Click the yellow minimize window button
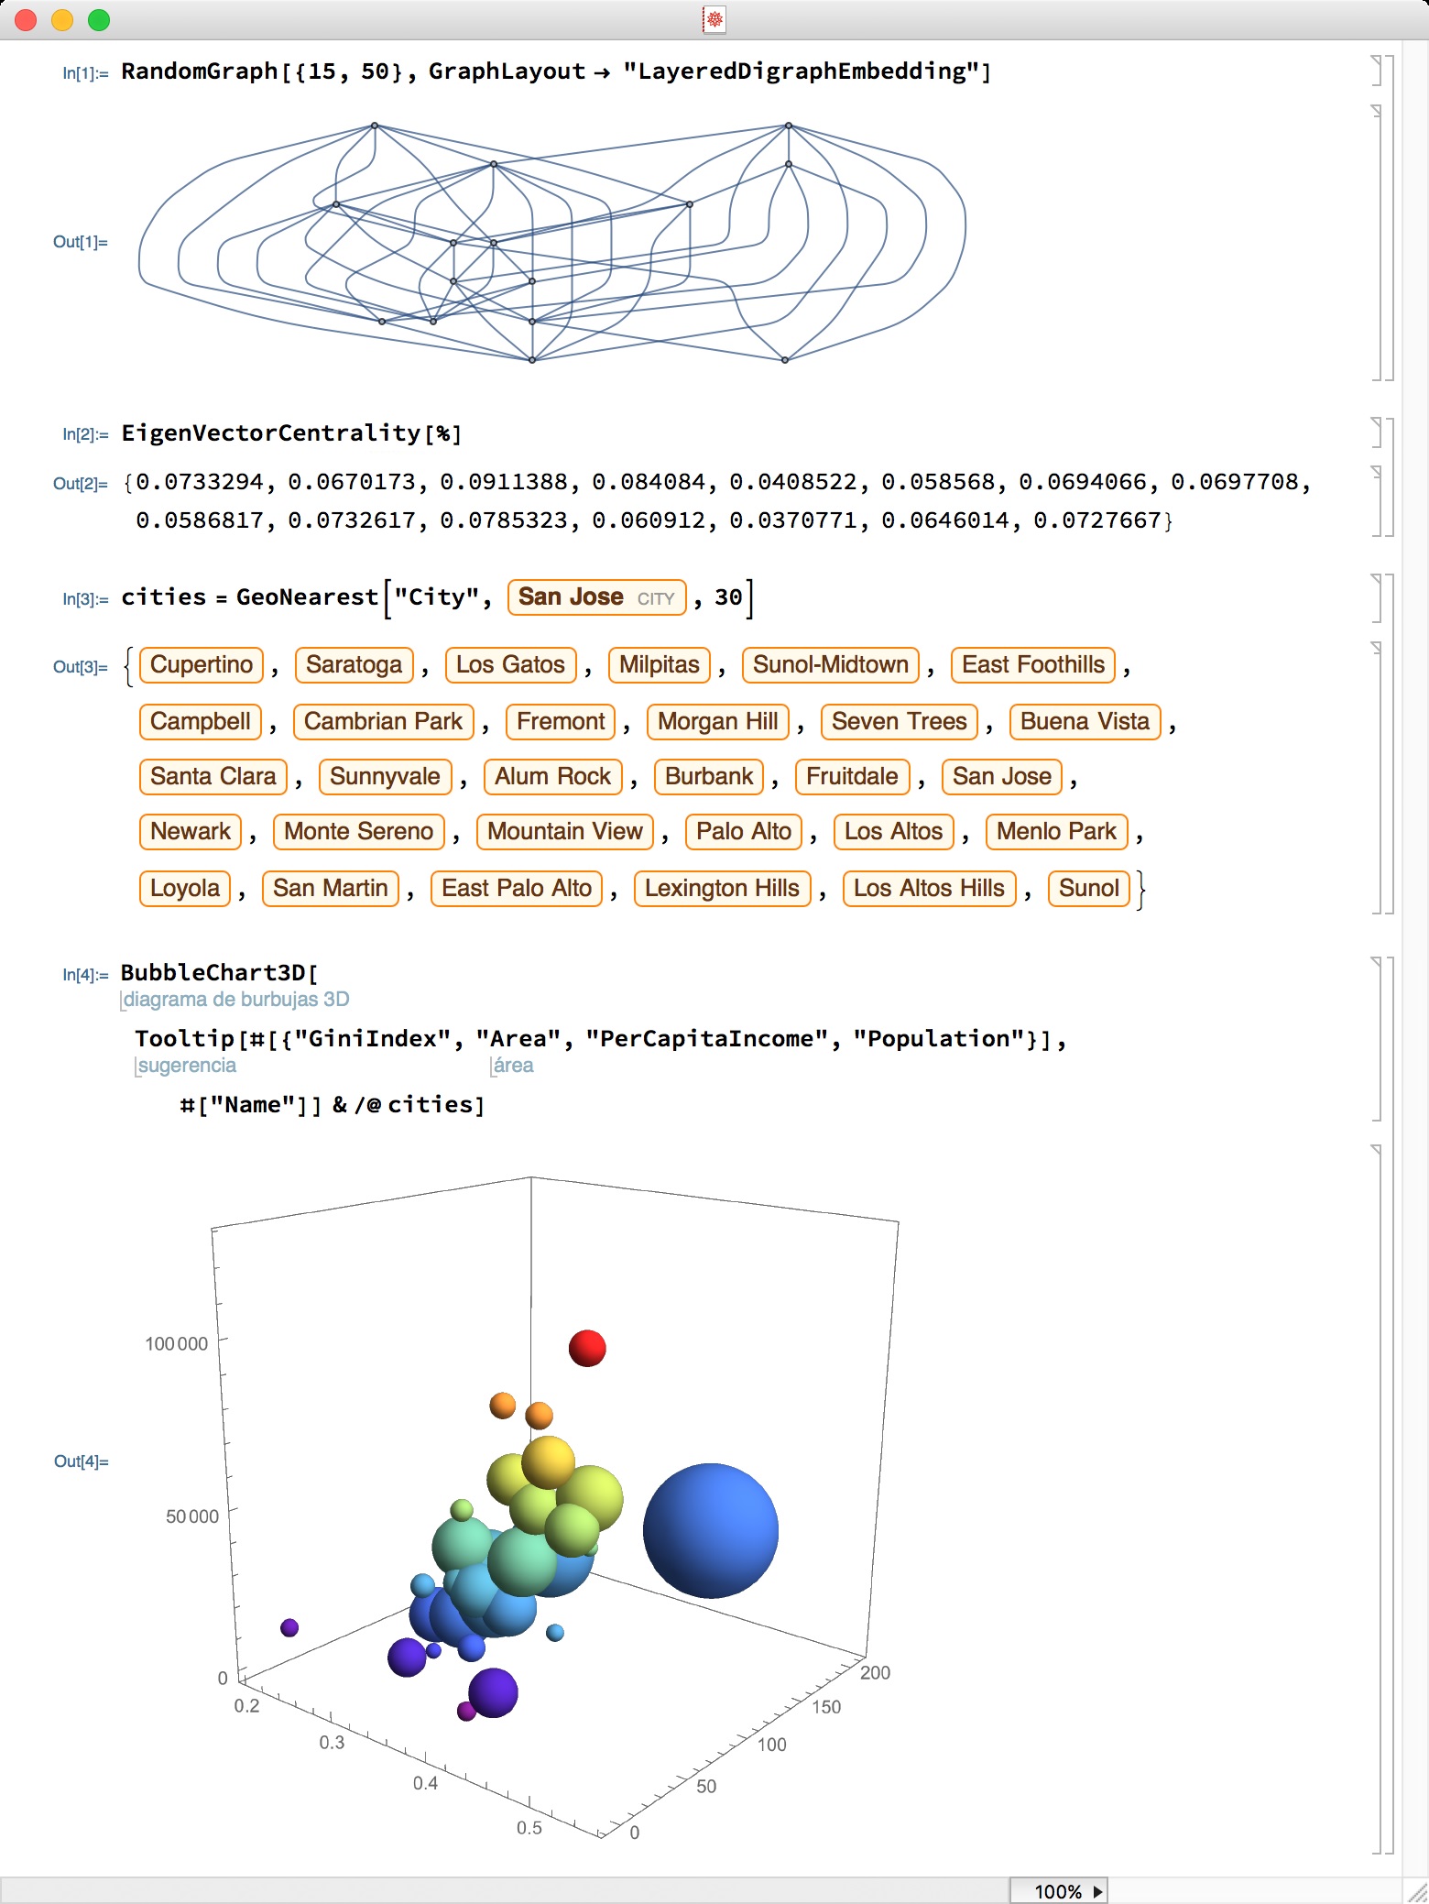The height and width of the screenshot is (1904, 1429). point(62,19)
